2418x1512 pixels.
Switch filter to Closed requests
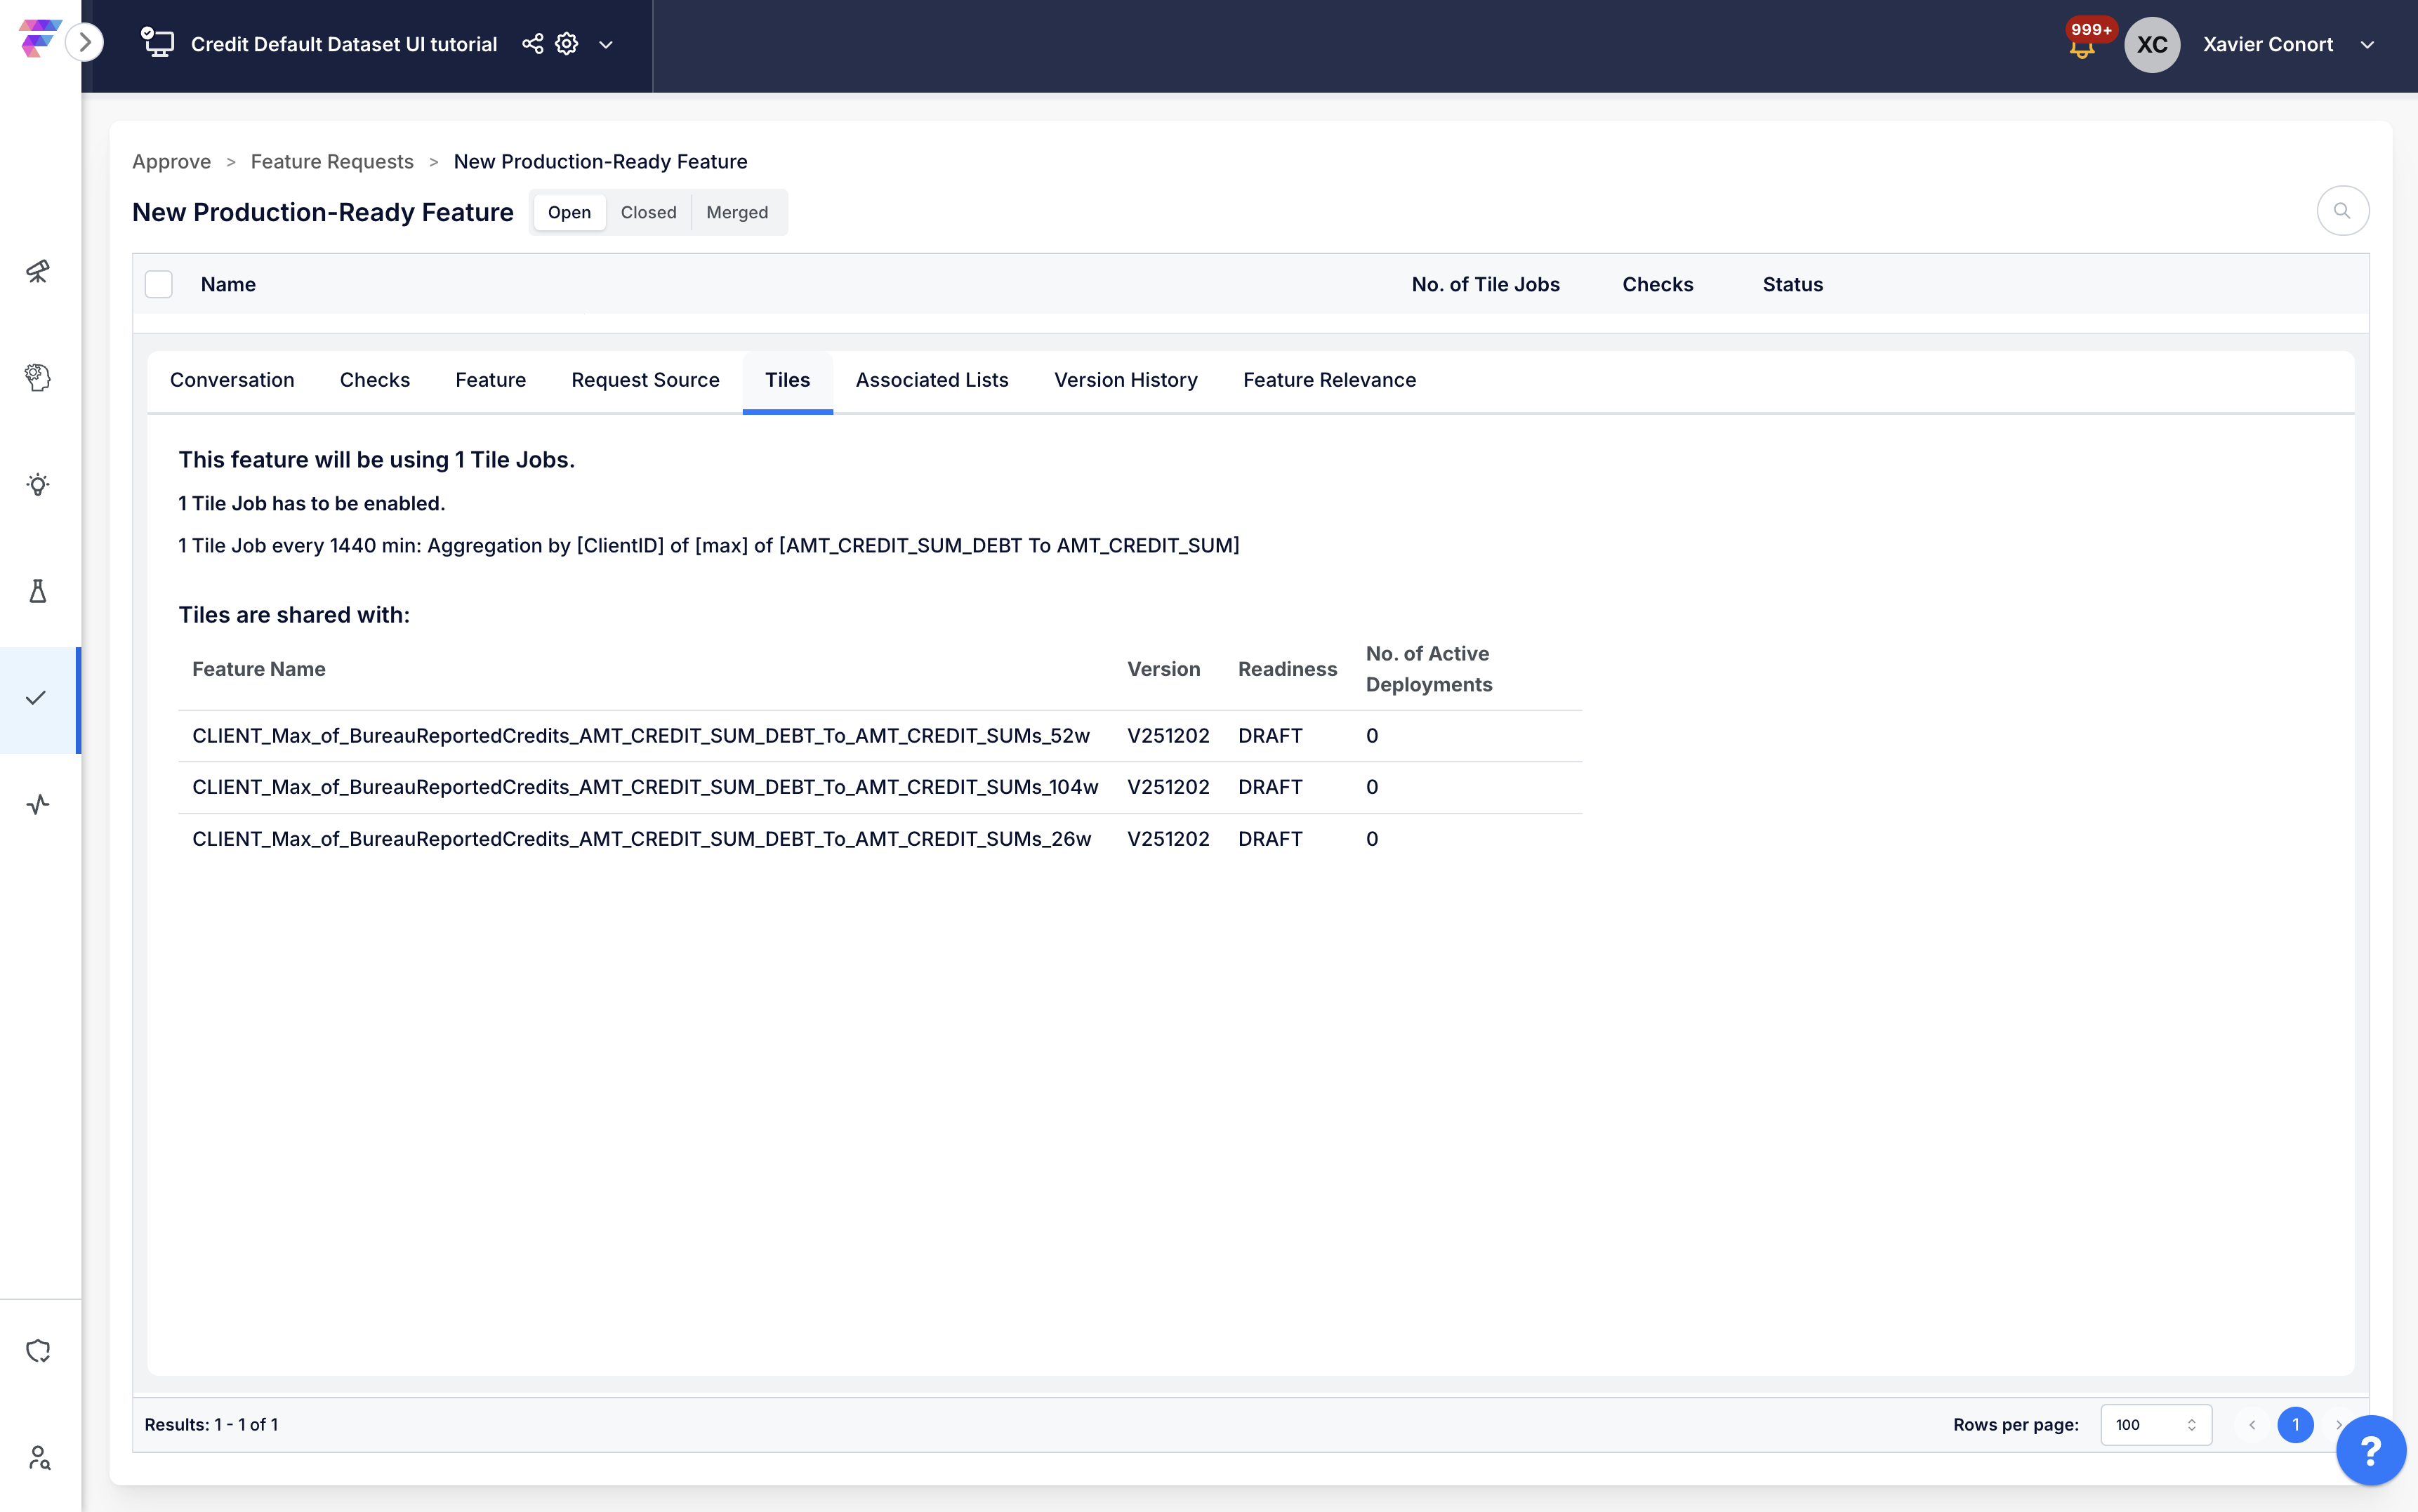(x=648, y=212)
